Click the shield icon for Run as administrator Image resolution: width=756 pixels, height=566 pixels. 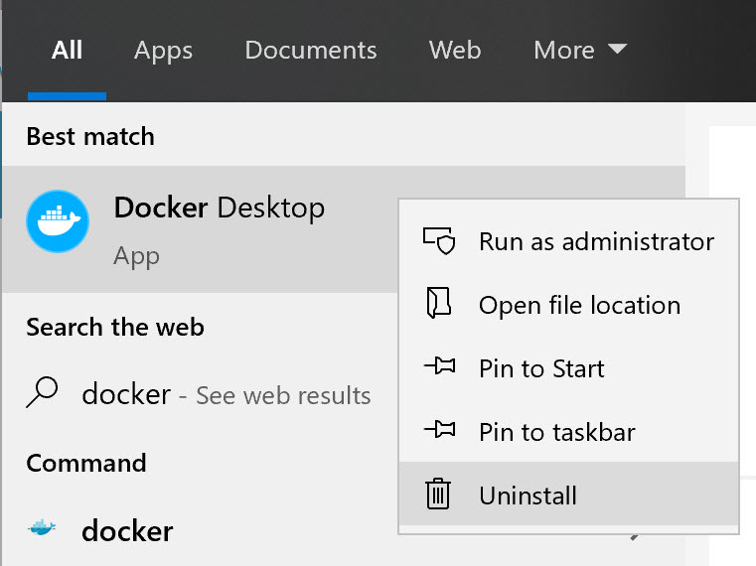click(x=438, y=241)
